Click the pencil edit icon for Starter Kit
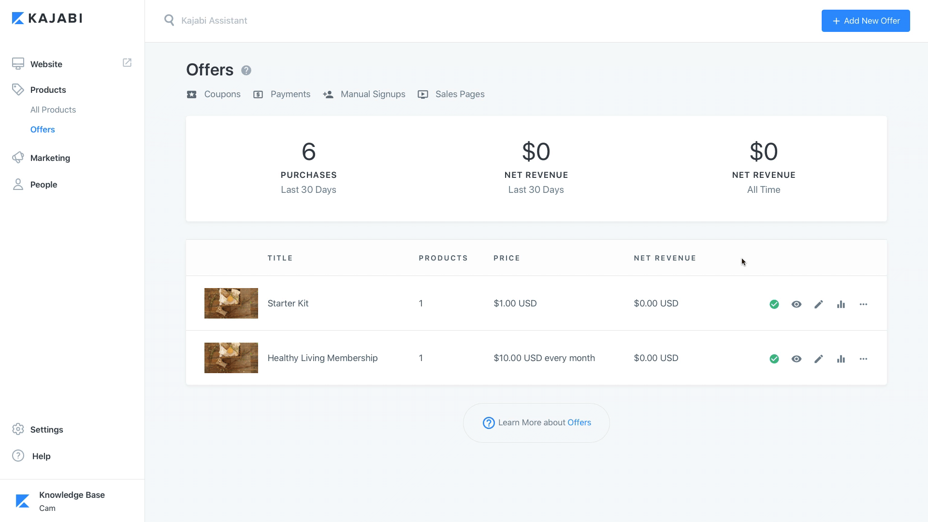Viewport: 928px width, 522px height. tap(818, 304)
